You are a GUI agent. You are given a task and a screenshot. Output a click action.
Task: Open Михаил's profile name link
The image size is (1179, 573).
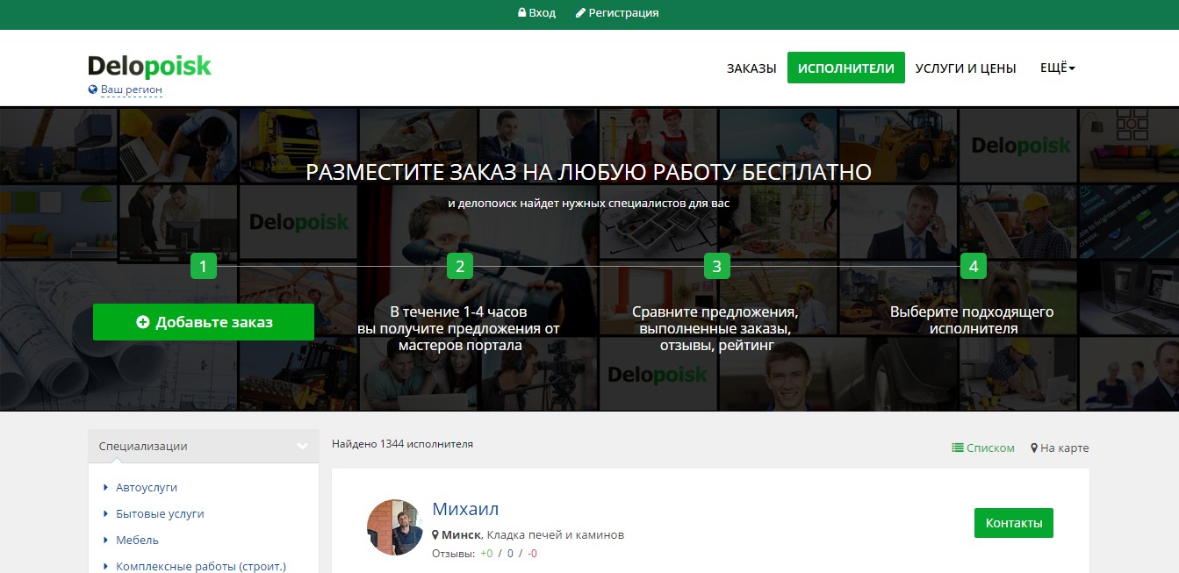465,509
